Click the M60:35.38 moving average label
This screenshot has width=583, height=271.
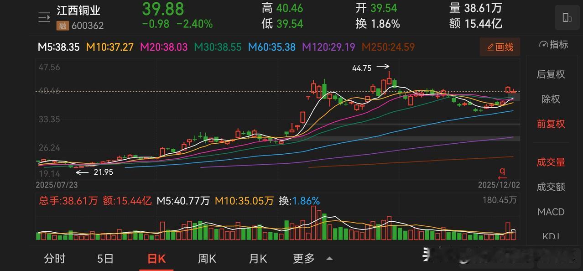click(272, 47)
